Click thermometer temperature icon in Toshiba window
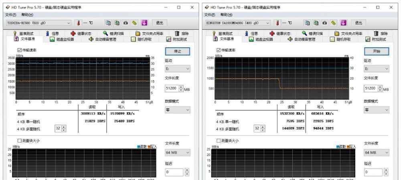This screenshot has width=401, height=180. 79,23
